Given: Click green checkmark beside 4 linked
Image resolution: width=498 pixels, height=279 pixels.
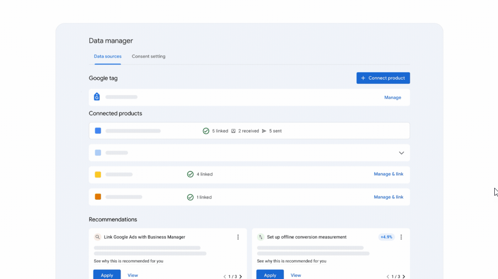Looking at the screenshot, I should 190,175.
